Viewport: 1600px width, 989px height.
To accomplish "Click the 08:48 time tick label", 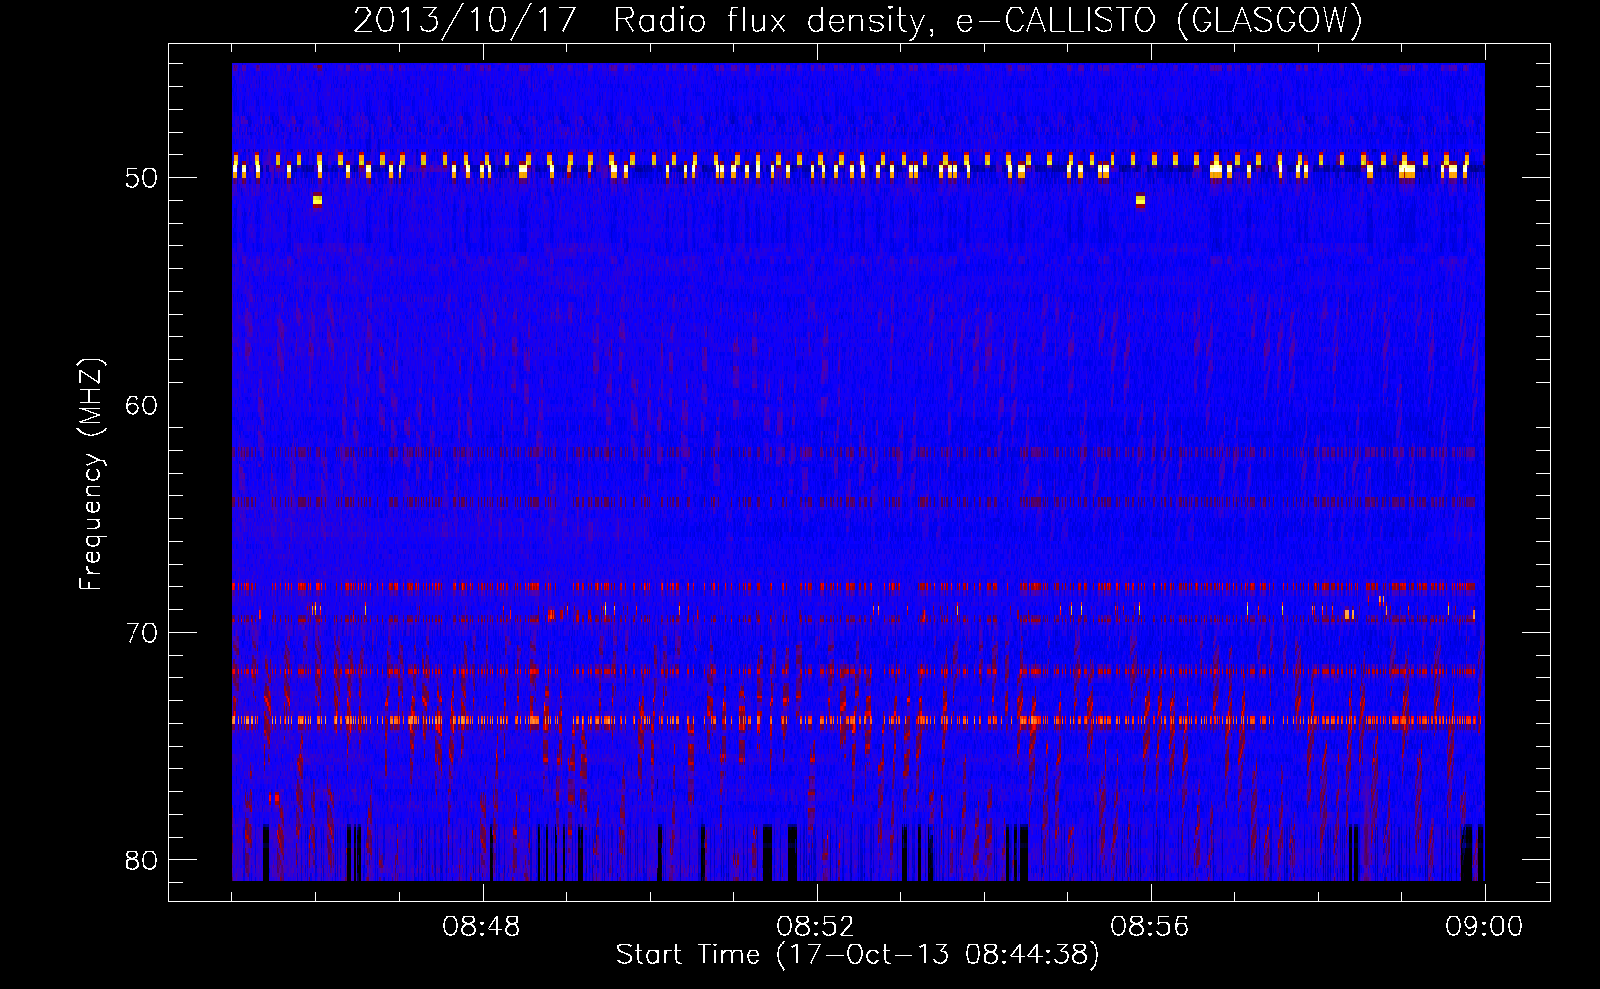I will (482, 927).
